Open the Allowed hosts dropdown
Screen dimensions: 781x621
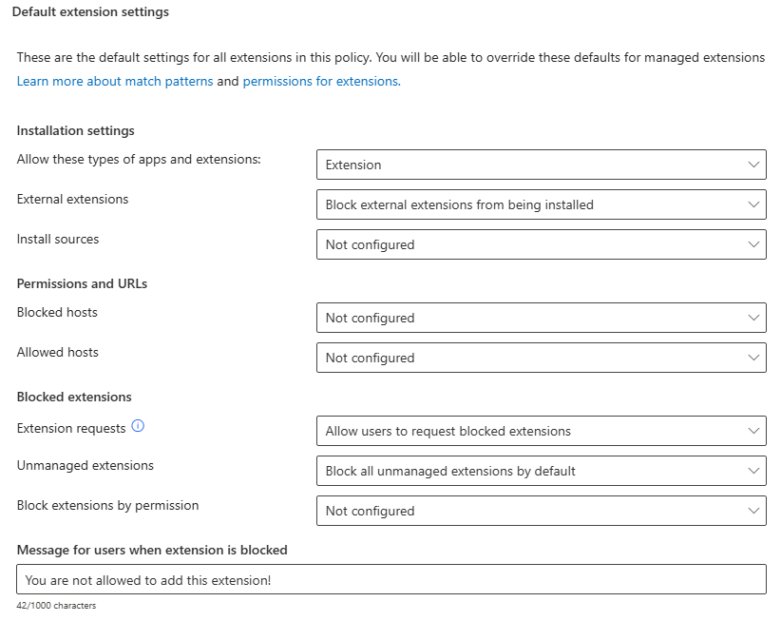coord(541,358)
